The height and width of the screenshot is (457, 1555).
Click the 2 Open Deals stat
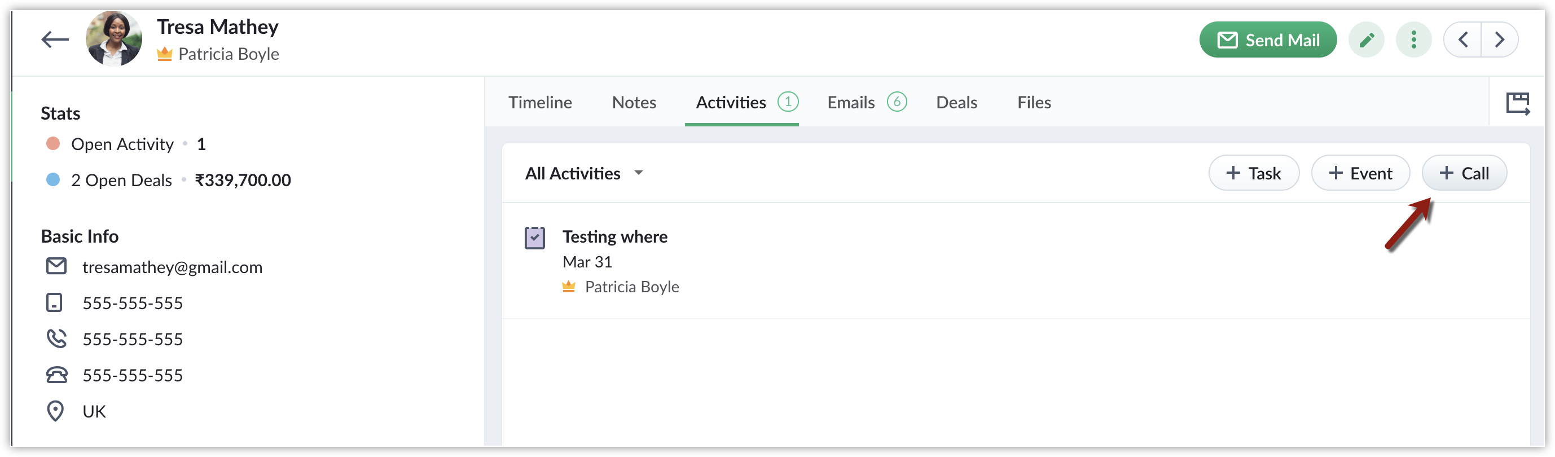coord(121,181)
